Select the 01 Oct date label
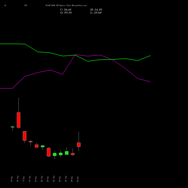 click(x=78, y=179)
